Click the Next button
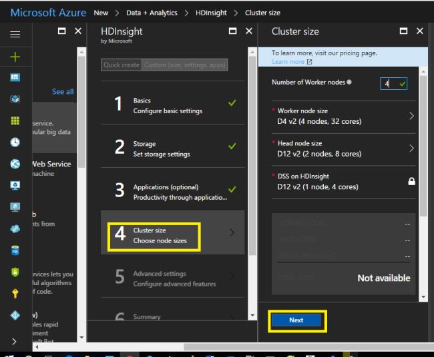434x357 pixels. [296, 320]
